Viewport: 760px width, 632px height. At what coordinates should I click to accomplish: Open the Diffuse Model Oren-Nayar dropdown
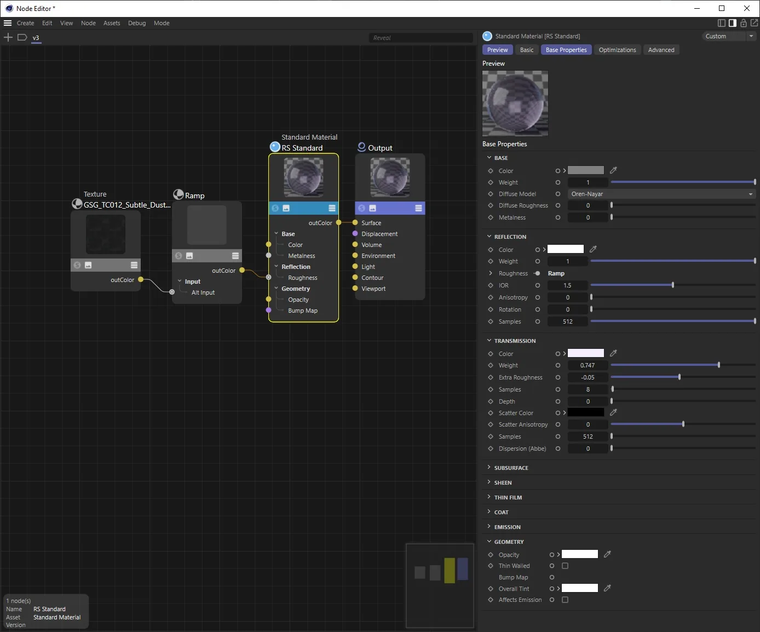pos(661,194)
